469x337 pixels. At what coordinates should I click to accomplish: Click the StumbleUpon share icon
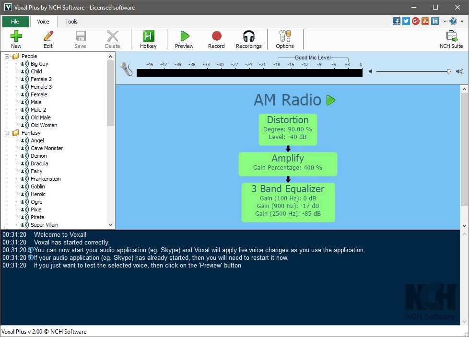click(425, 21)
